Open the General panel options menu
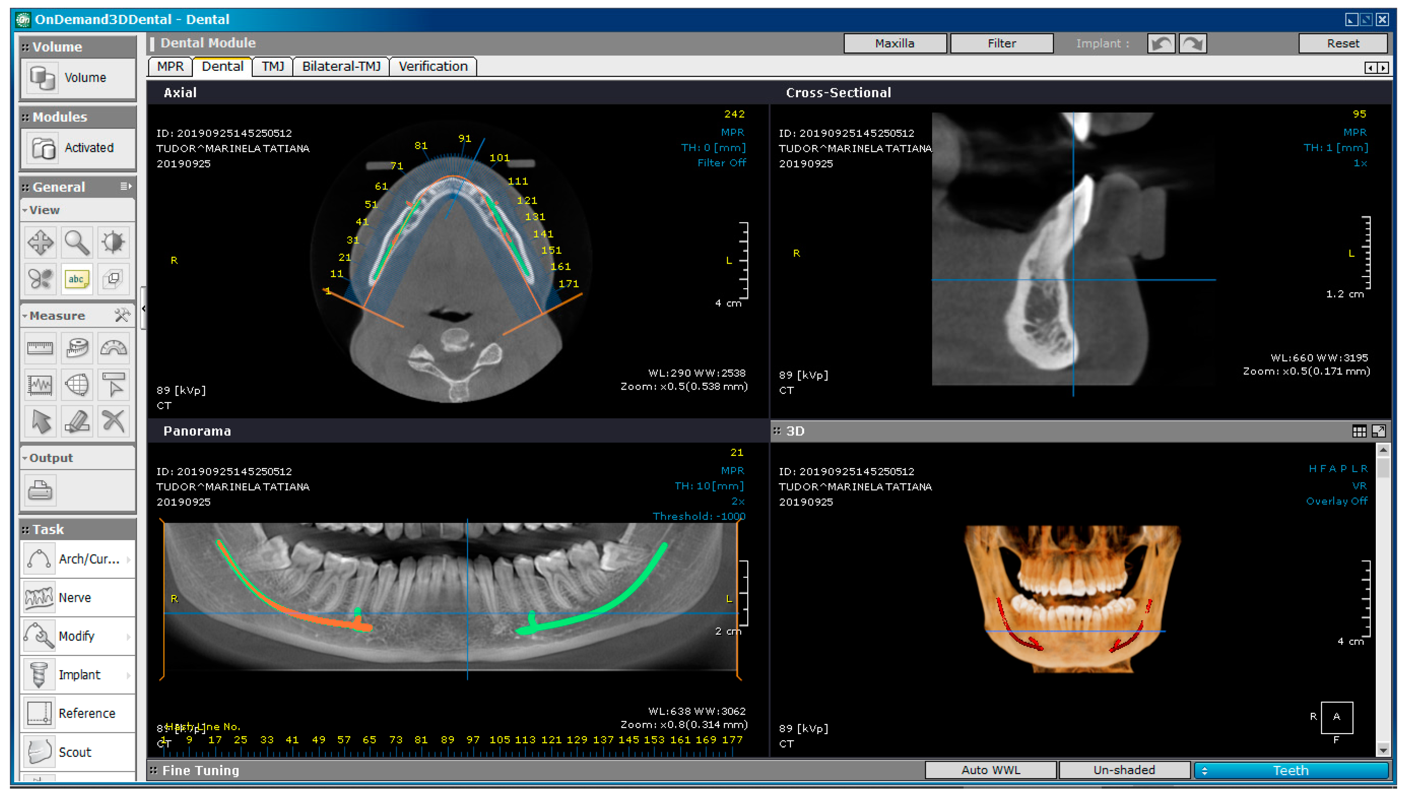Viewport: 1406px width, 795px height. click(126, 187)
